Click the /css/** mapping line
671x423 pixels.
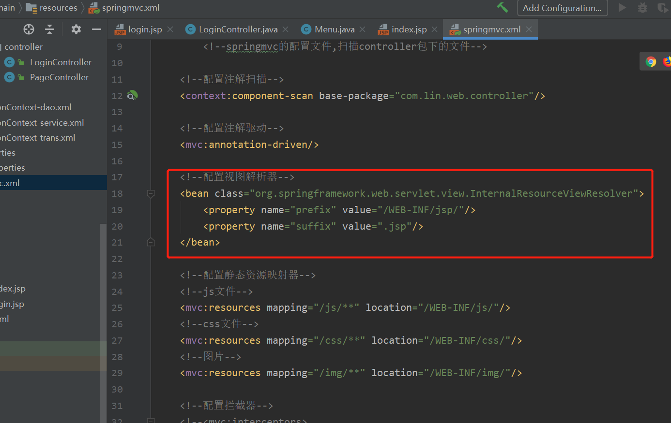pyautogui.click(x=351, y=340)
